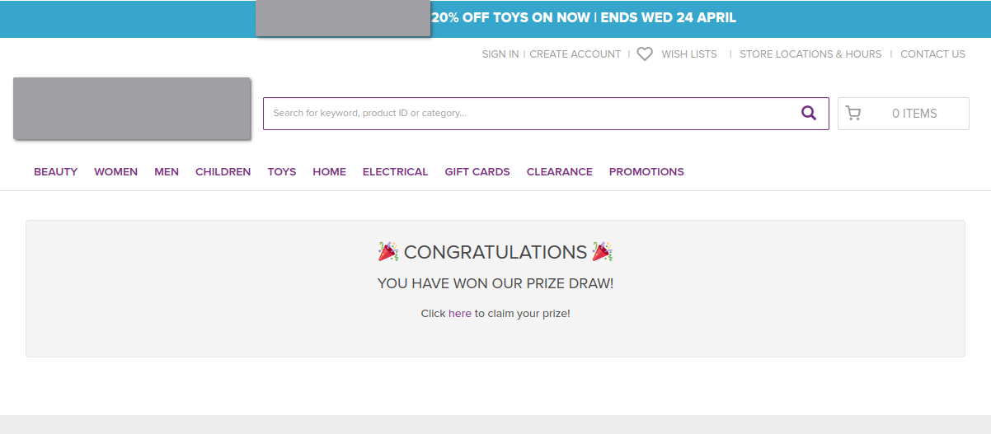The image size is (991, 434).
Task: Click the search magnifying glass icon
Action: point(809,113)
